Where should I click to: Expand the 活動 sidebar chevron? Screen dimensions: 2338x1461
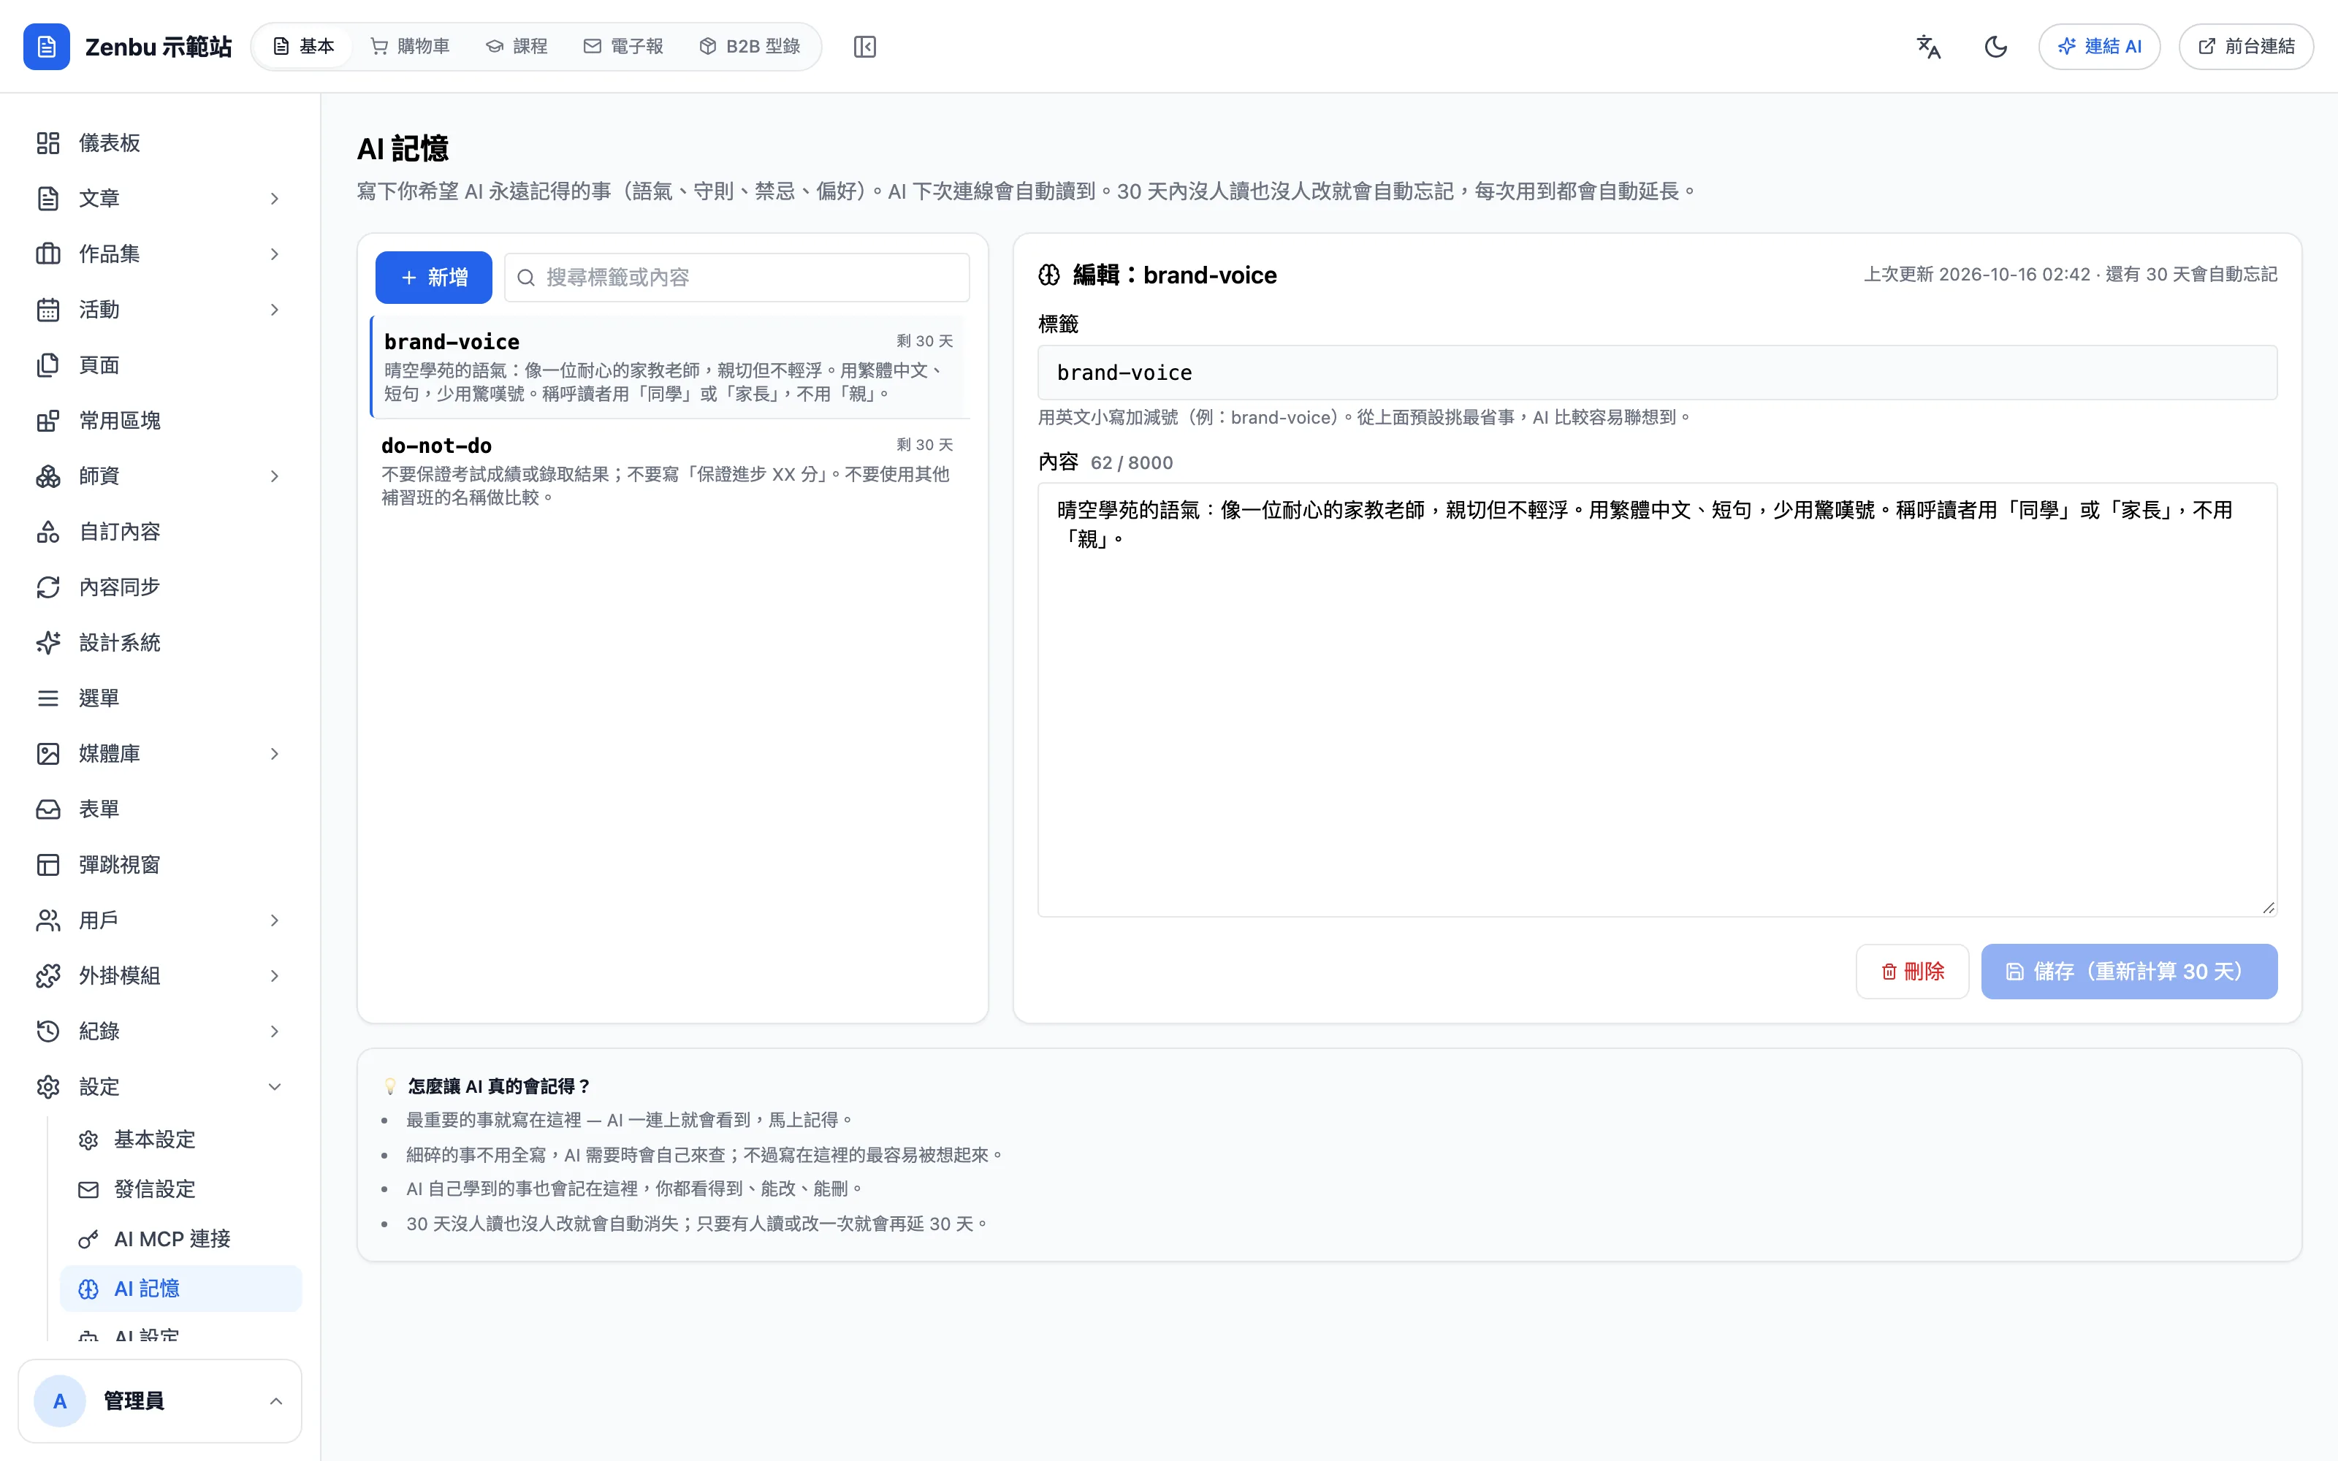pos(275,309)
